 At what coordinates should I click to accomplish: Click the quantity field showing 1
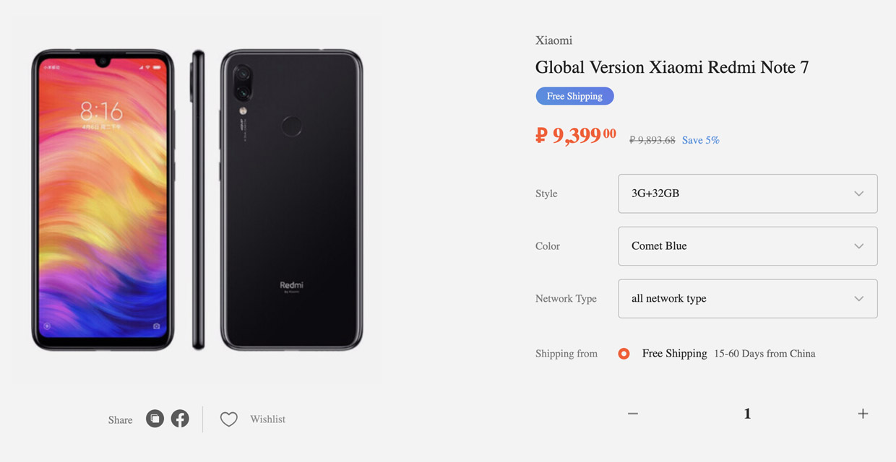(747, 414)
